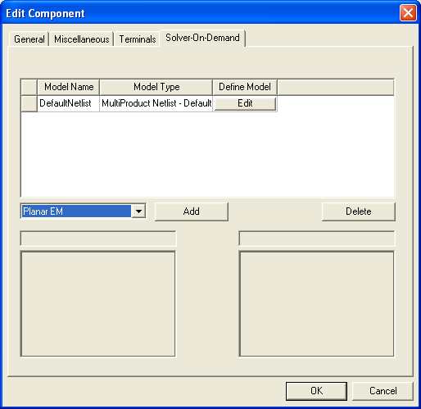The width and height of the screenshot is (421, 409).
Task: Add a new Planar EM model
Action: coord(192,211)
